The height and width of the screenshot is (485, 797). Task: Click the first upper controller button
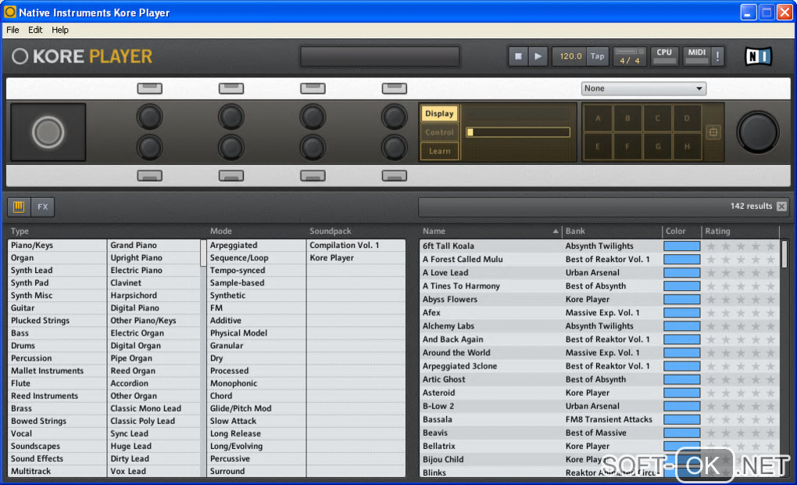click(150, 88)
